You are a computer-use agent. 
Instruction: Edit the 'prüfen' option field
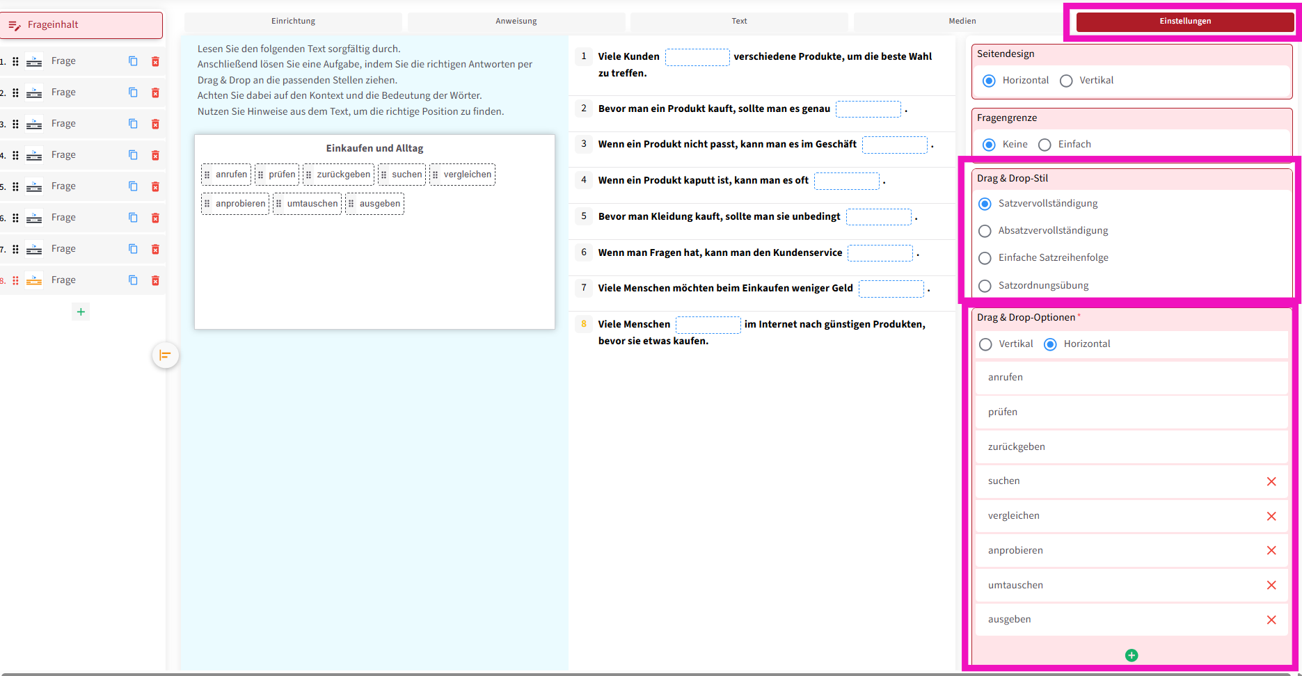tap(1131, 412)
